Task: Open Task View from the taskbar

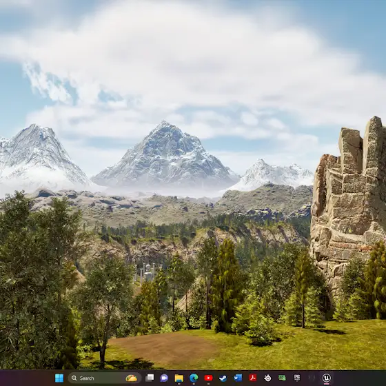Action: (x=150, y=378)
